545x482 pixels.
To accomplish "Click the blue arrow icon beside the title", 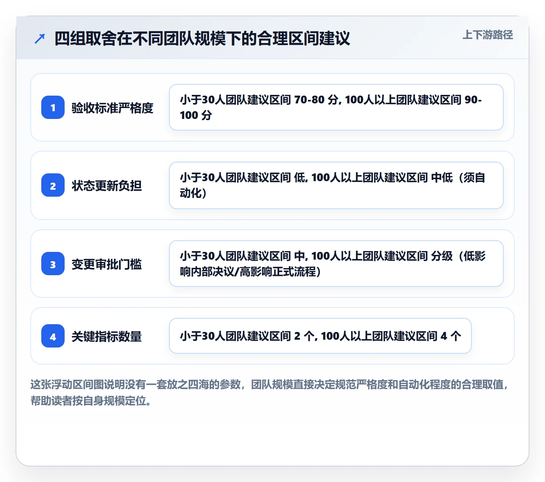I will [40, 38].
